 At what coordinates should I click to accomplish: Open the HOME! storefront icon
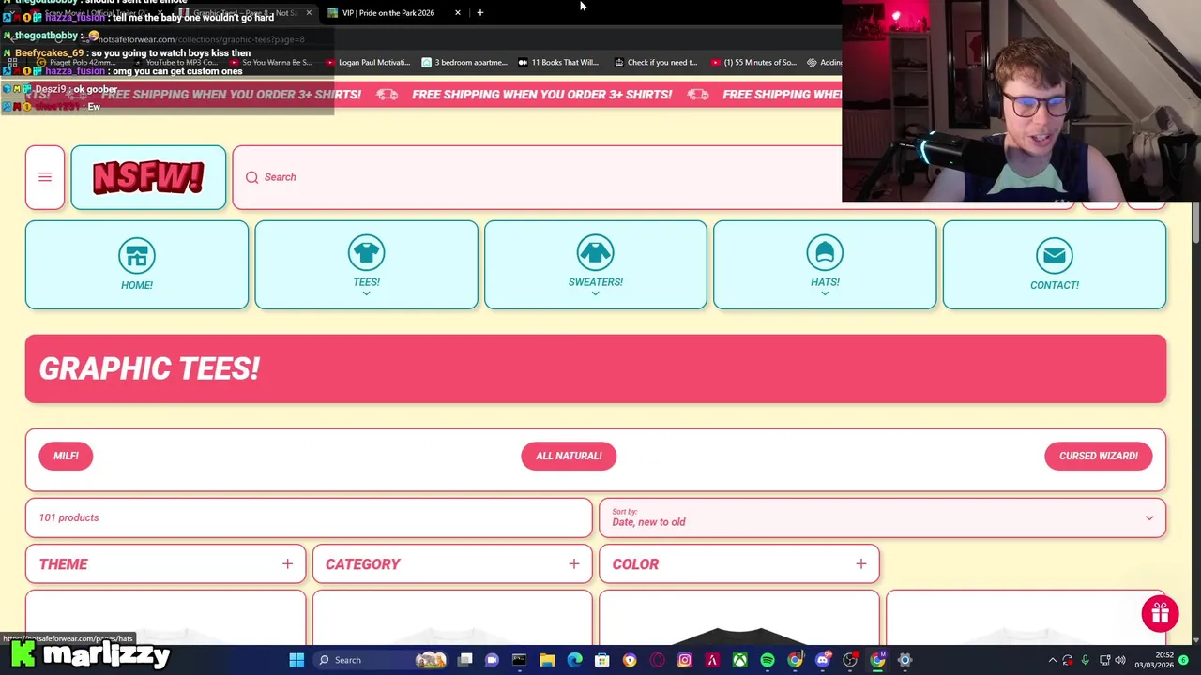[x=137, y=256]
